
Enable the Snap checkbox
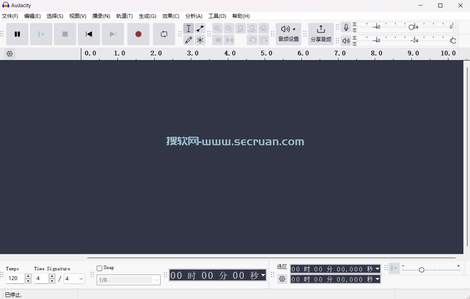click(x=100, y=268)
